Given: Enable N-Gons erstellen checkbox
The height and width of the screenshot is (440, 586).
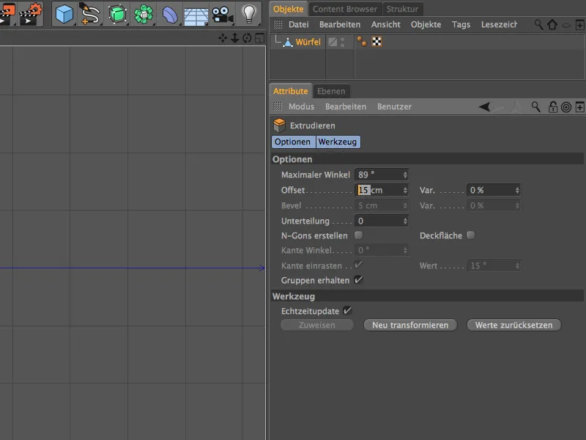Looking at the screenshot, I should coord(358,235).
